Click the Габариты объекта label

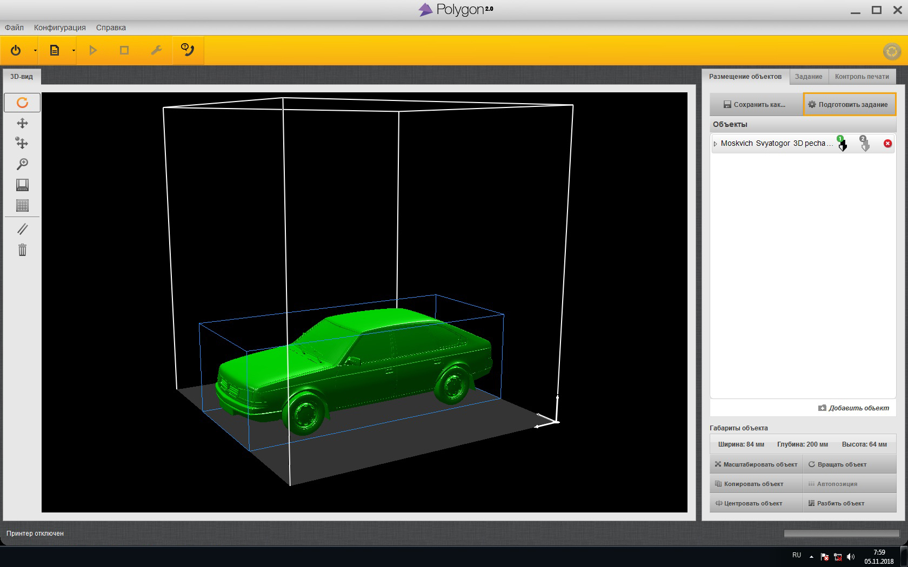click(738, 428)
